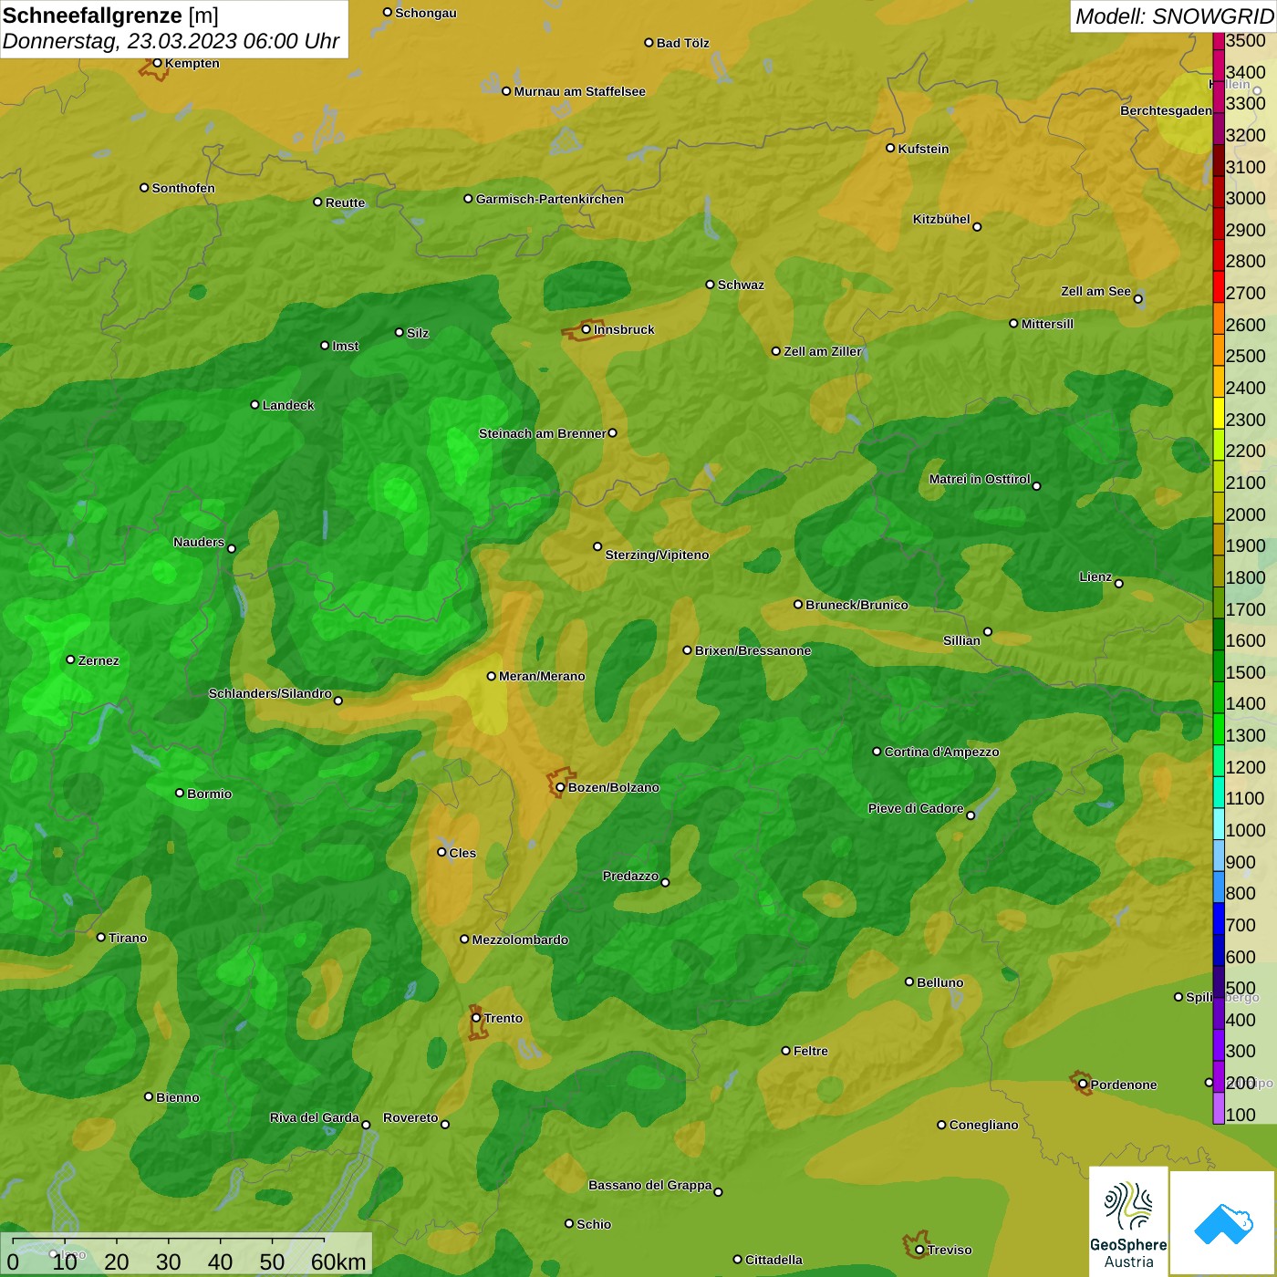Click the Kempten city marker
Image resolution: width=1277 pixels, height=1277 pixels.
pyautogui.click(x=157, y=63)
